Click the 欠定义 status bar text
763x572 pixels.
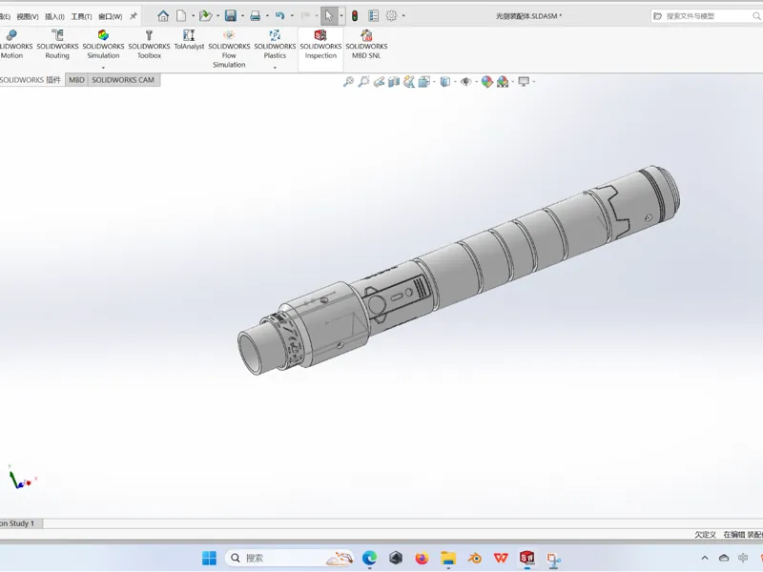[705, 534]
